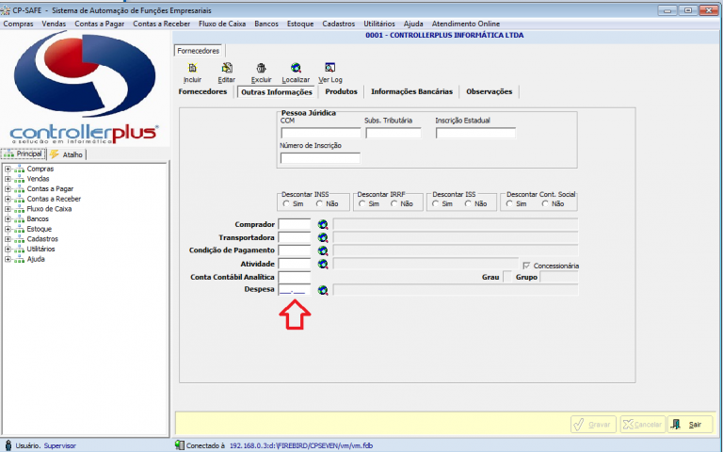The image size is (723, 452).
Task: Select Sim for Descontar ISS
Action: (436, 203)
